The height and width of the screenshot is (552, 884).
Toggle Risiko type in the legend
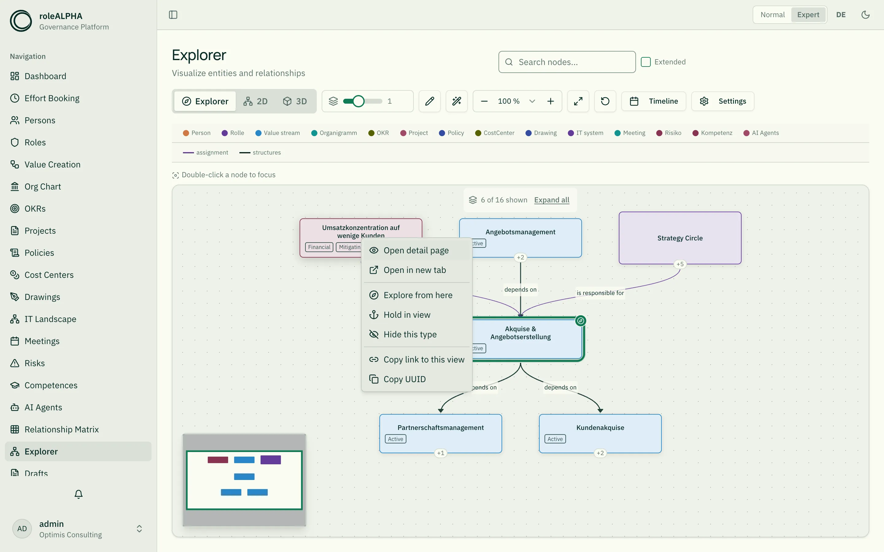[x=669, y=133]
